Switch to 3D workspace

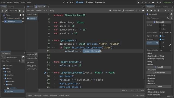point(72,2)
